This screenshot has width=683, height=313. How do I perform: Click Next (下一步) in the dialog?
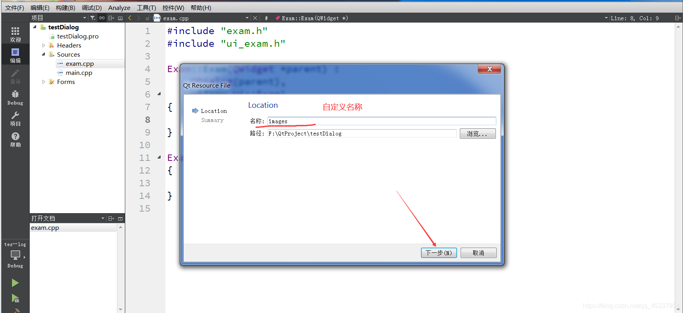[439, 253]
